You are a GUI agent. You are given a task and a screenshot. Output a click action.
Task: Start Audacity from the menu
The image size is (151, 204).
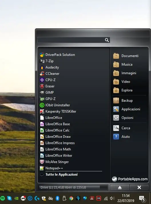point(49,67)
